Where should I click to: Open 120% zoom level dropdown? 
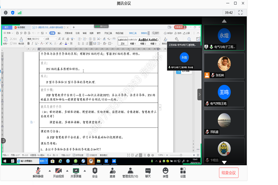(x=161, y=155)
